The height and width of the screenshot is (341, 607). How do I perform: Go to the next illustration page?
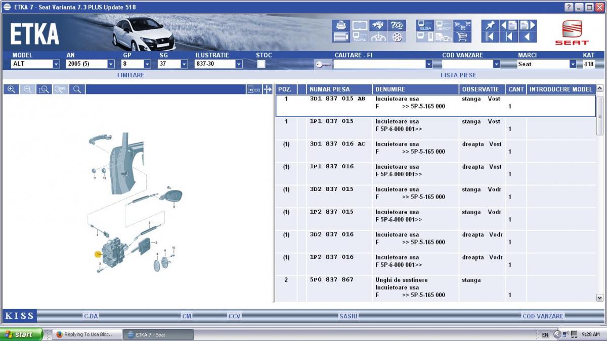click(528, 25)
